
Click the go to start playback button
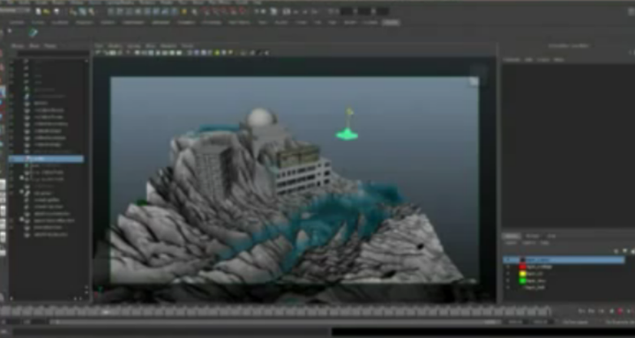click(x=581, y=312)
